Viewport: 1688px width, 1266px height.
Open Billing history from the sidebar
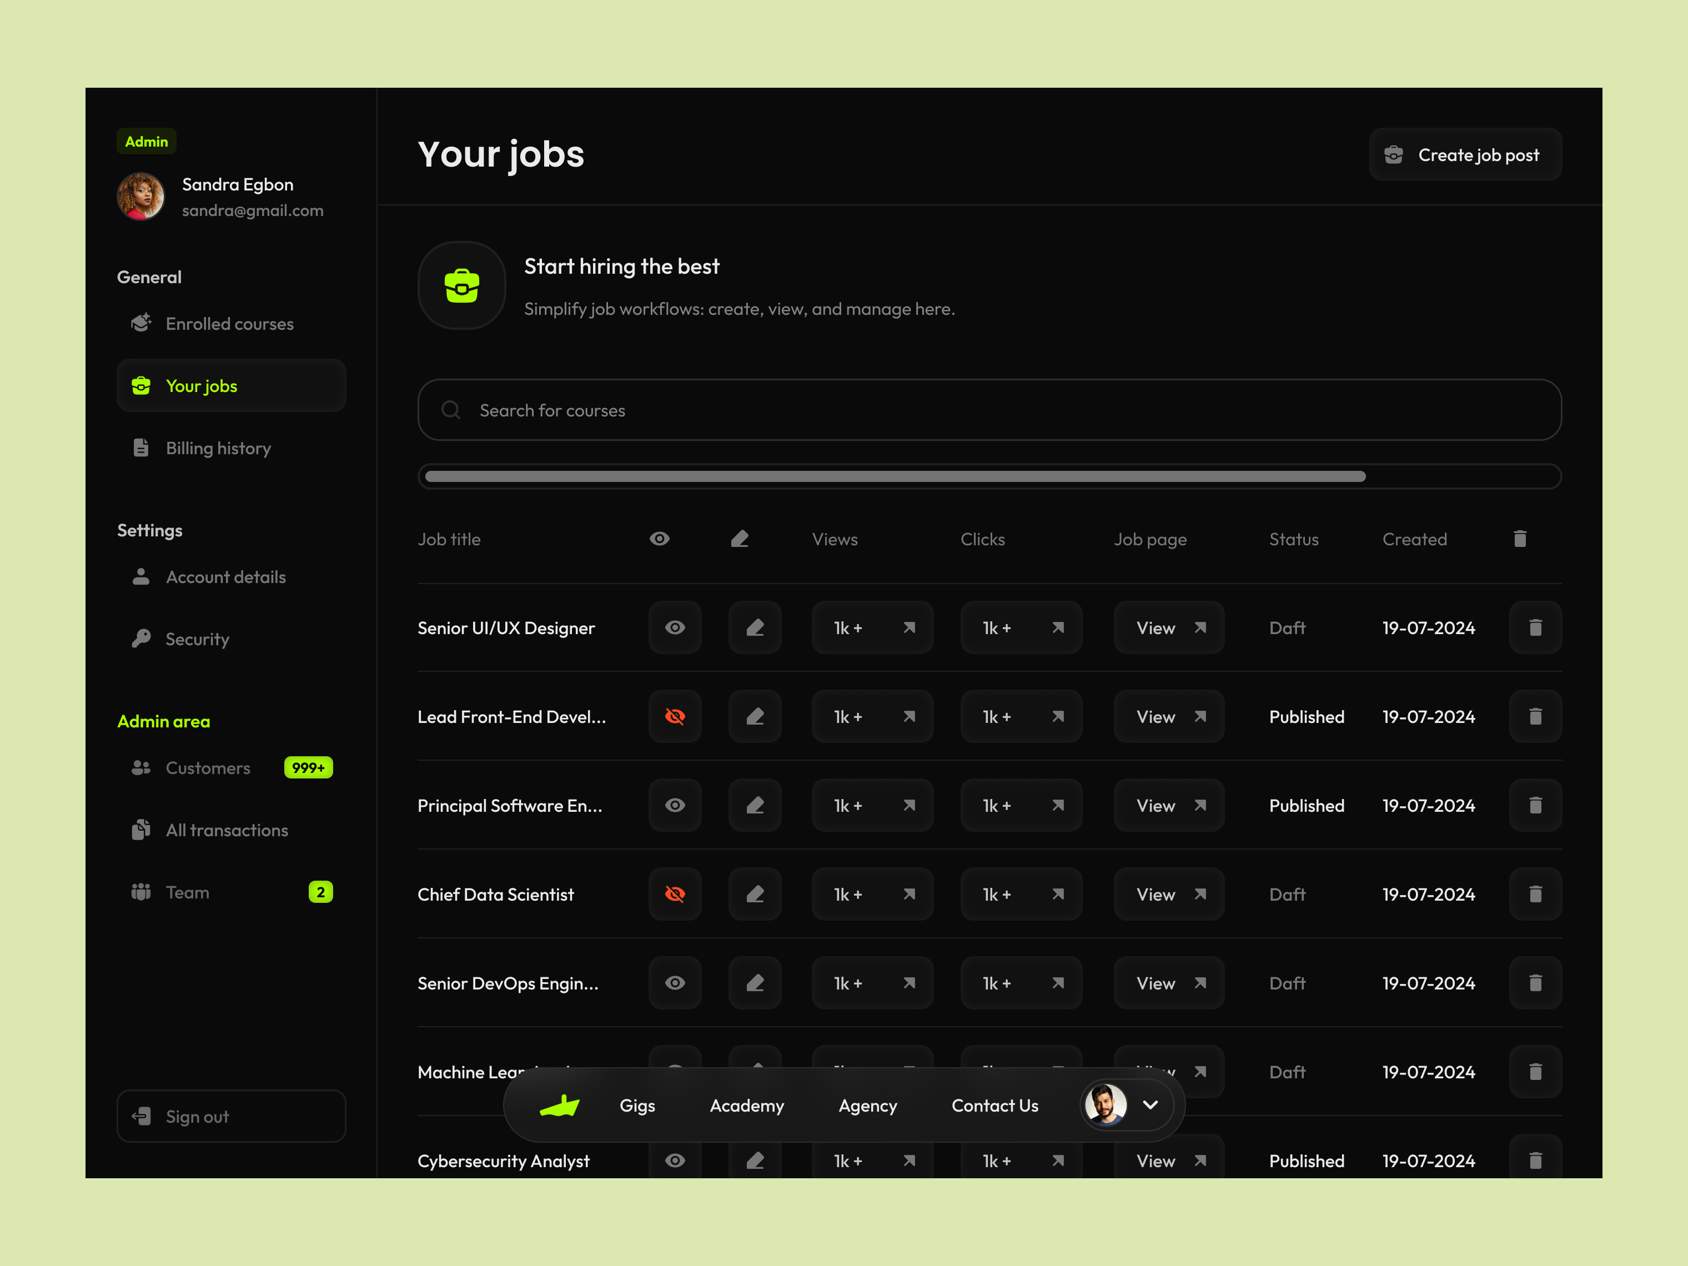tap(218, 448)
